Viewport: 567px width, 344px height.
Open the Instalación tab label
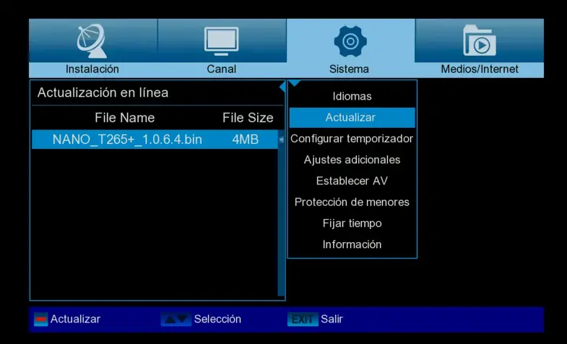pyautogui.click(x=92, y=69)
